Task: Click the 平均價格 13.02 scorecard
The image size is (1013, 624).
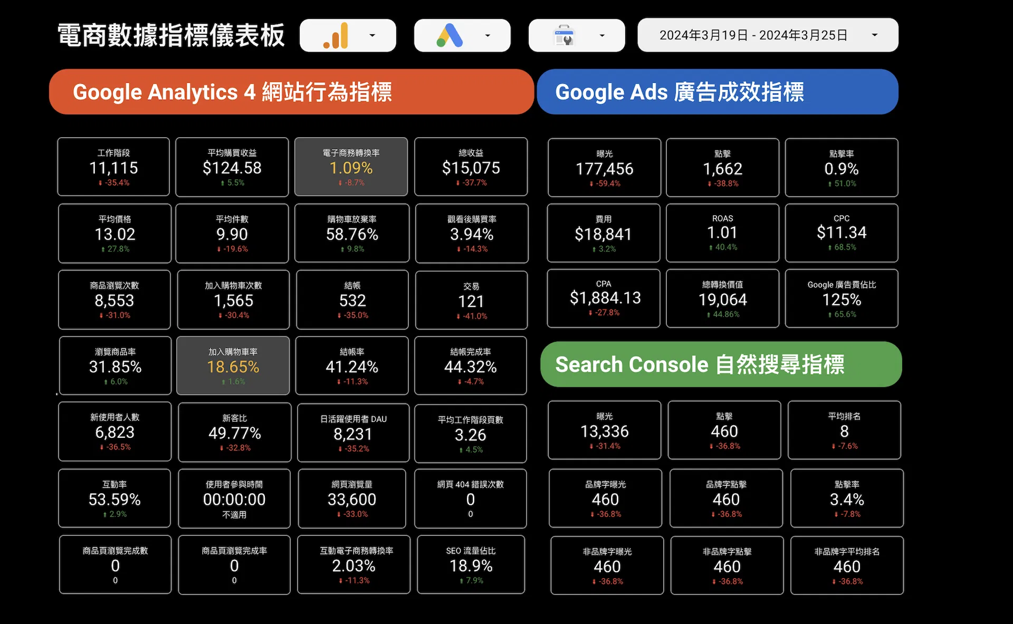Action: [114, 233]
